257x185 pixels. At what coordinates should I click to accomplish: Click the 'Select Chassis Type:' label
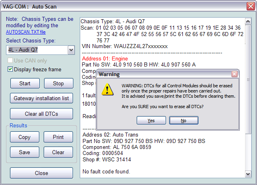pos(31,40)
